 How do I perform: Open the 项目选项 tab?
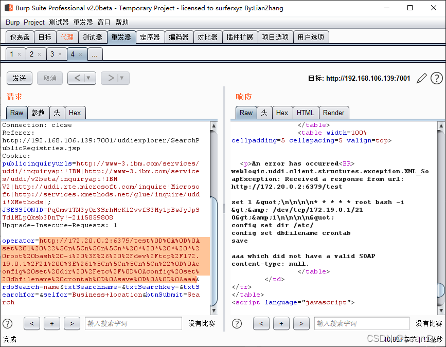tap(275, 37)
